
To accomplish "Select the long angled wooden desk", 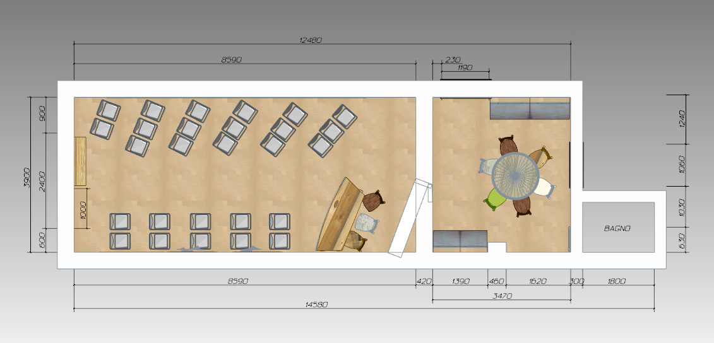I will point(340,214).
